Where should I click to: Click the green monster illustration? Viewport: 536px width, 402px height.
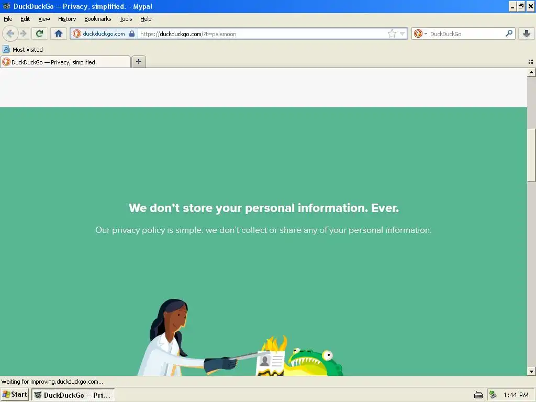(x=314, y=362)
